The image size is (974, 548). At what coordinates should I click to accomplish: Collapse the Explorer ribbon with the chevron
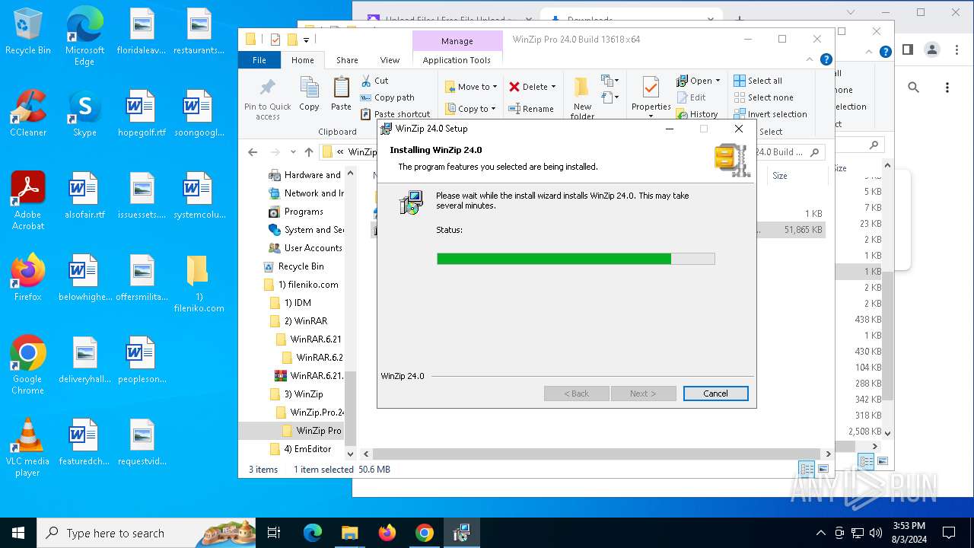click(810, 59)
